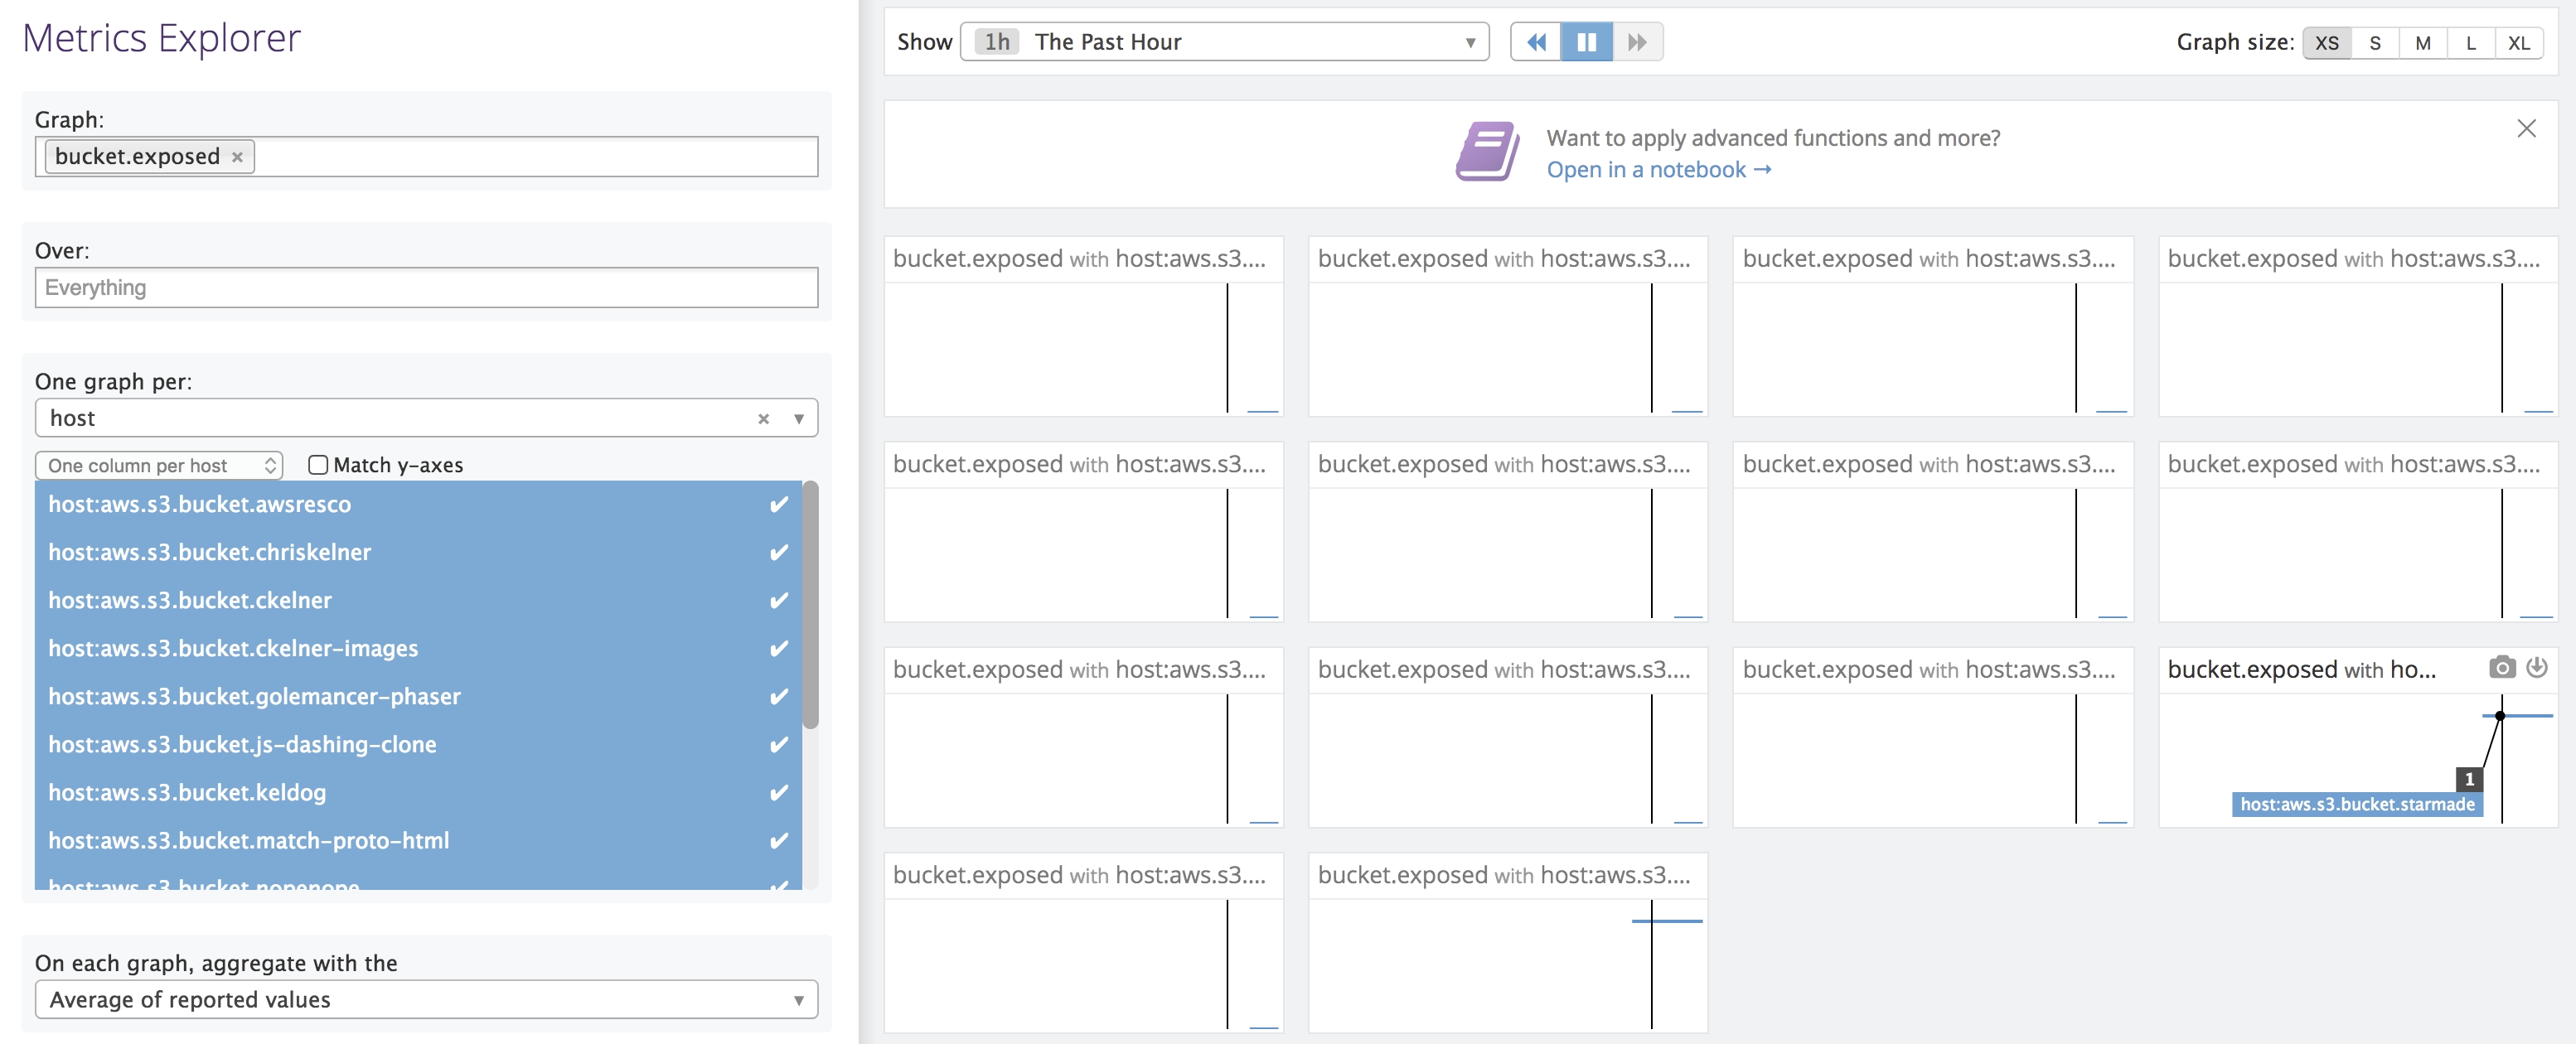Screen dimensions: 2576x1044
Task: Open the time range dropdown
Action: (1225, 42)
